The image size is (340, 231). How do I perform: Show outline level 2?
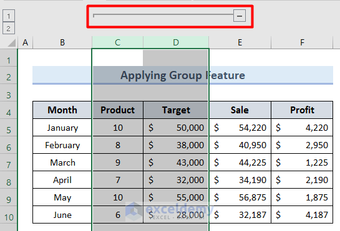[x=9, y=29]
